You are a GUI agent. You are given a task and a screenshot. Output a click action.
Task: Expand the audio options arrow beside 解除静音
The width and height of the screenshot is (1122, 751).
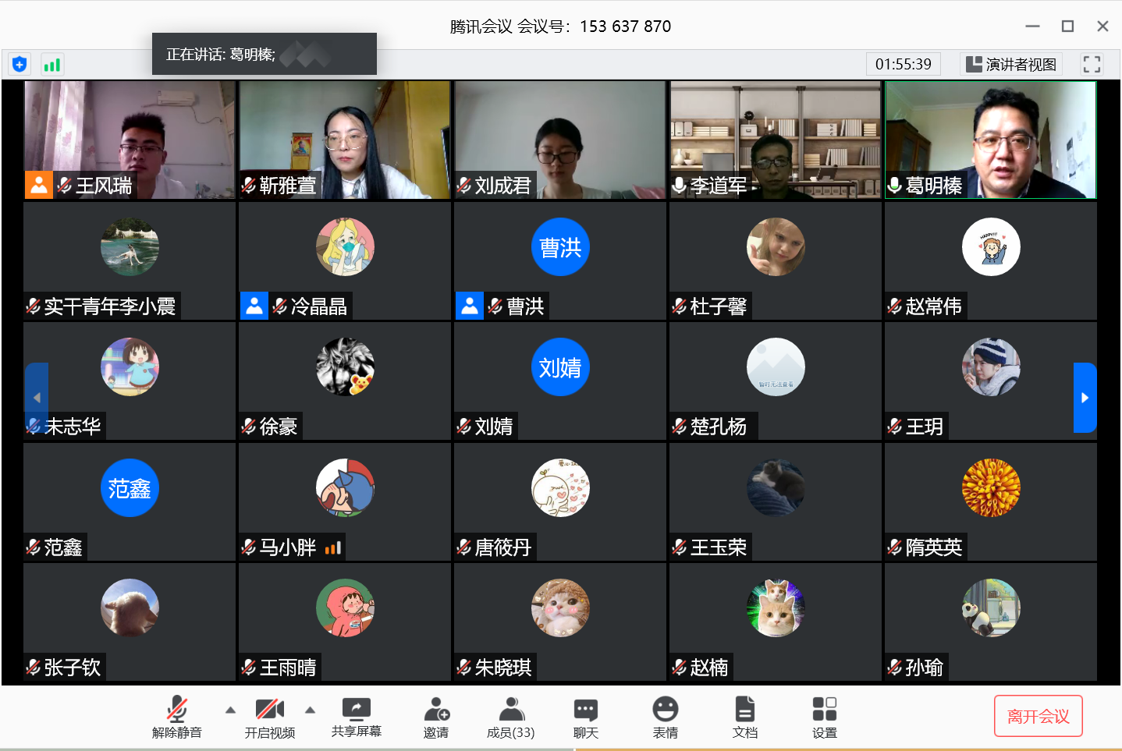point(230,710)
